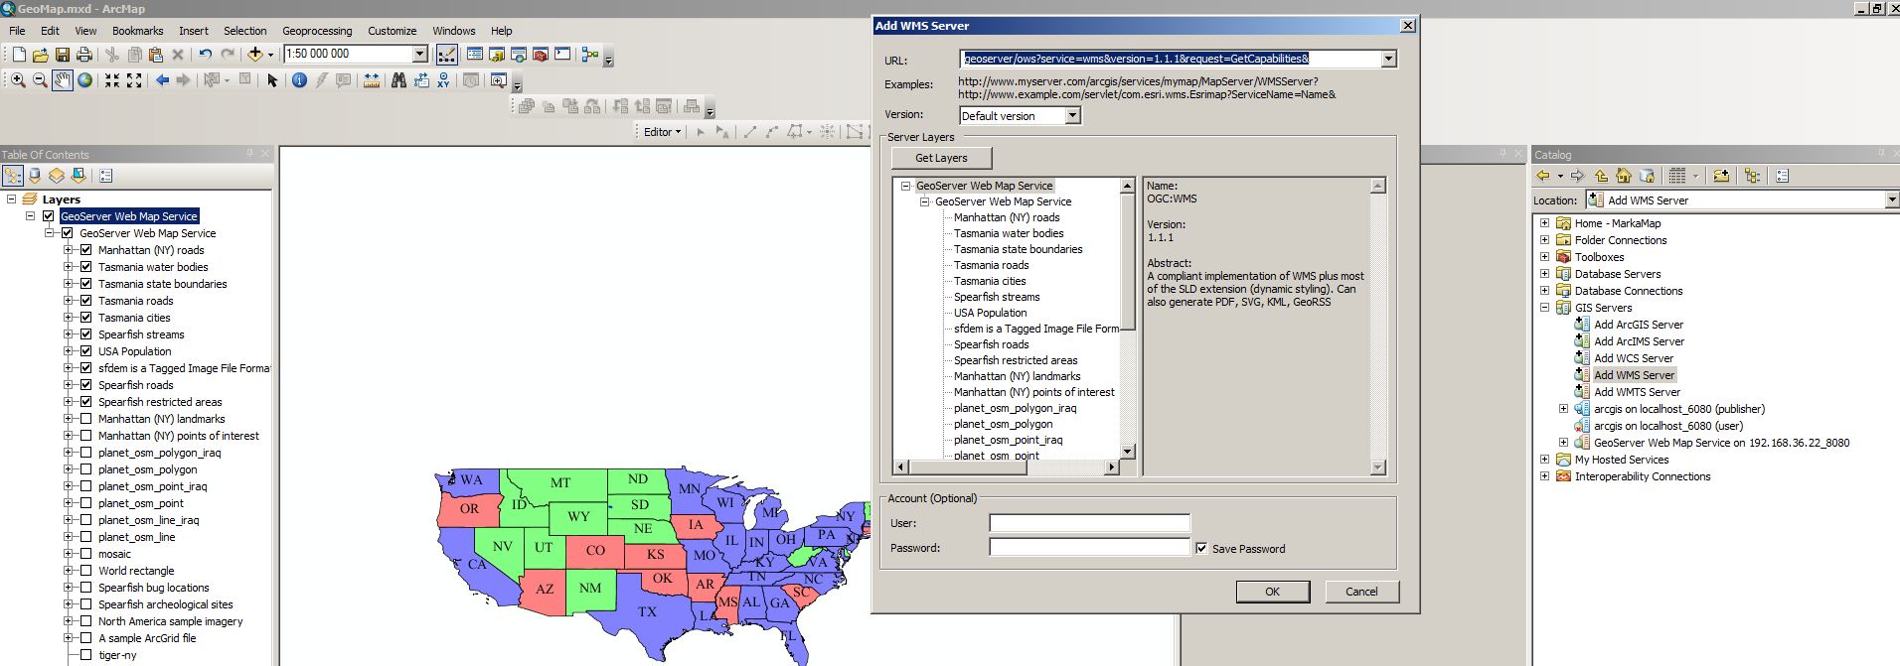The width and height of the screenshot is (1900, 666).
Task: Open the Geoprocessing menu
Action: (x=317, y=31)
